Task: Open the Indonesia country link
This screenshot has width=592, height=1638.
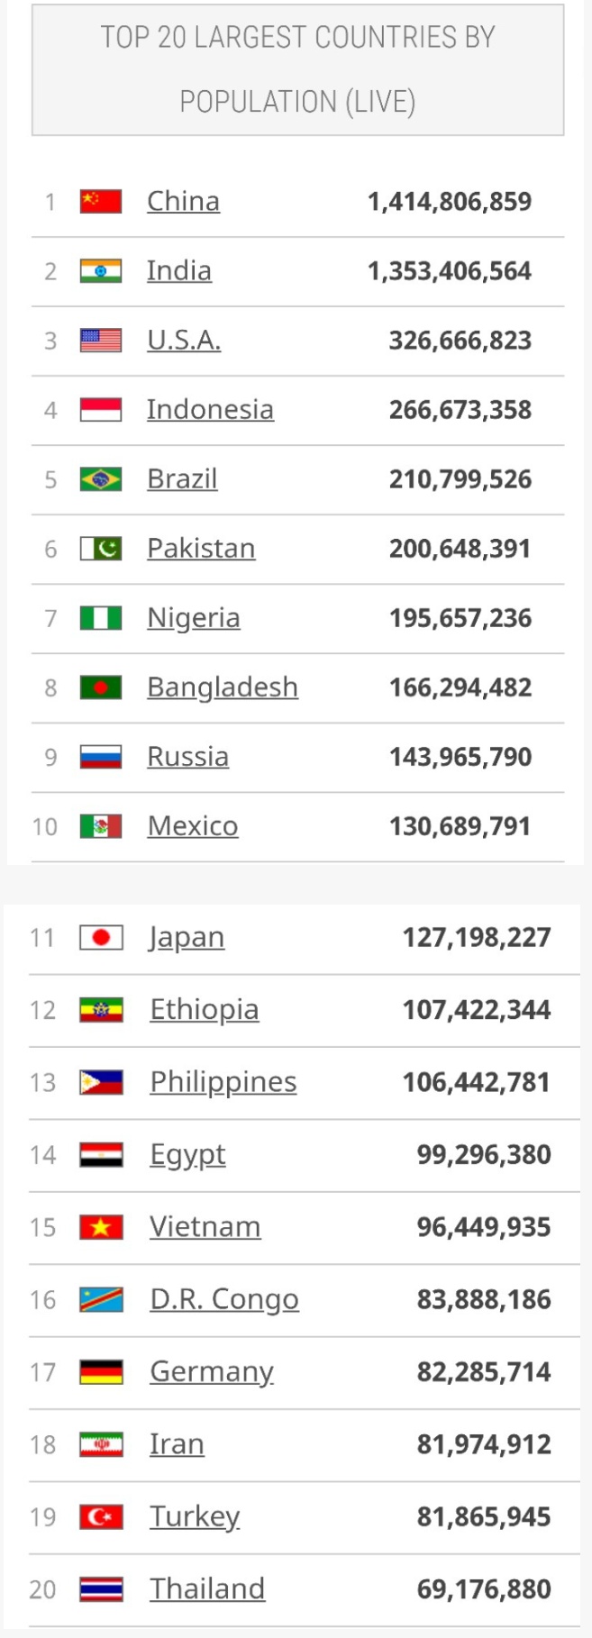Action: point(210,409)
